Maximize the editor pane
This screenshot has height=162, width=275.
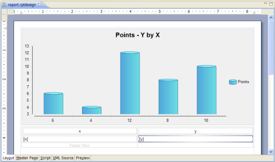[271, 4]
